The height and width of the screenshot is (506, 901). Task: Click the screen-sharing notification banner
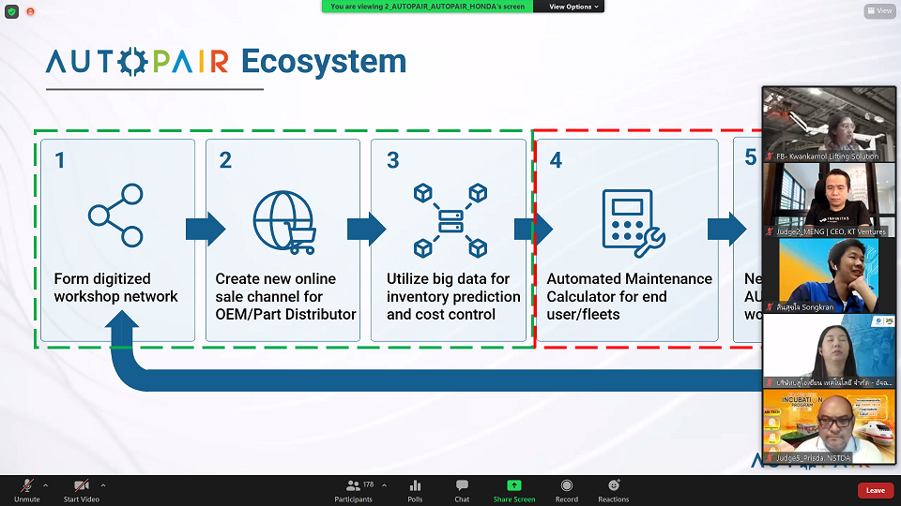(x=427, y=7)
